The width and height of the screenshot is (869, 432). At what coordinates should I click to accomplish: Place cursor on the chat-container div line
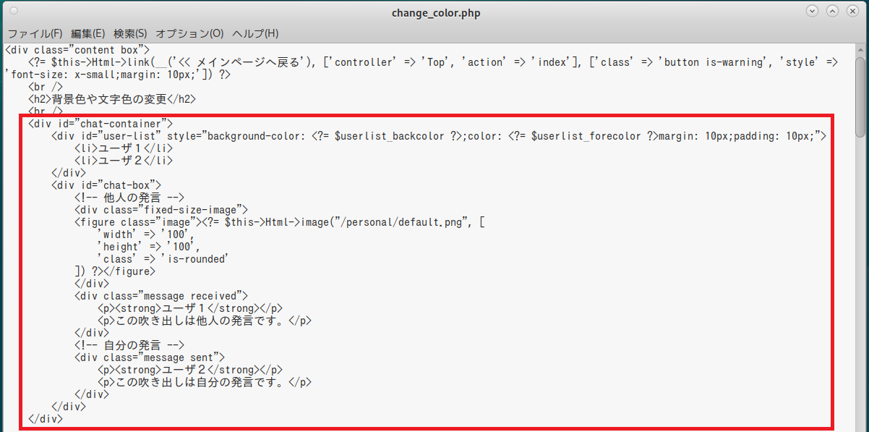pos(100,123)
